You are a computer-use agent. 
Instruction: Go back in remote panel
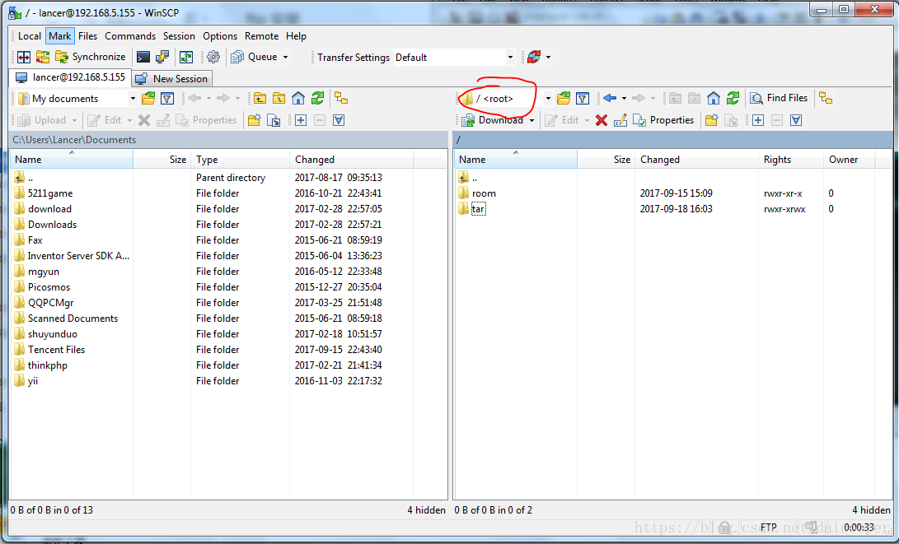coord(610,99)
